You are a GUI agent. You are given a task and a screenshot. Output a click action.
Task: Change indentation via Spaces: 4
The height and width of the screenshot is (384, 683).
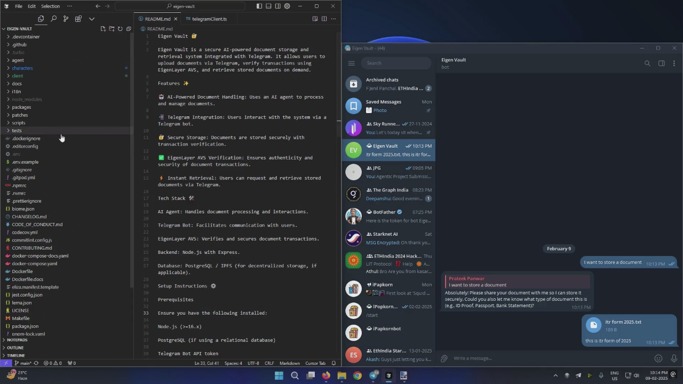tap(233, 363)
